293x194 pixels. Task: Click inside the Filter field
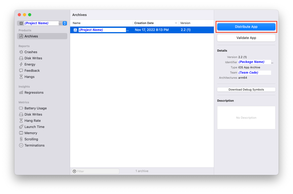click(95, 171)
